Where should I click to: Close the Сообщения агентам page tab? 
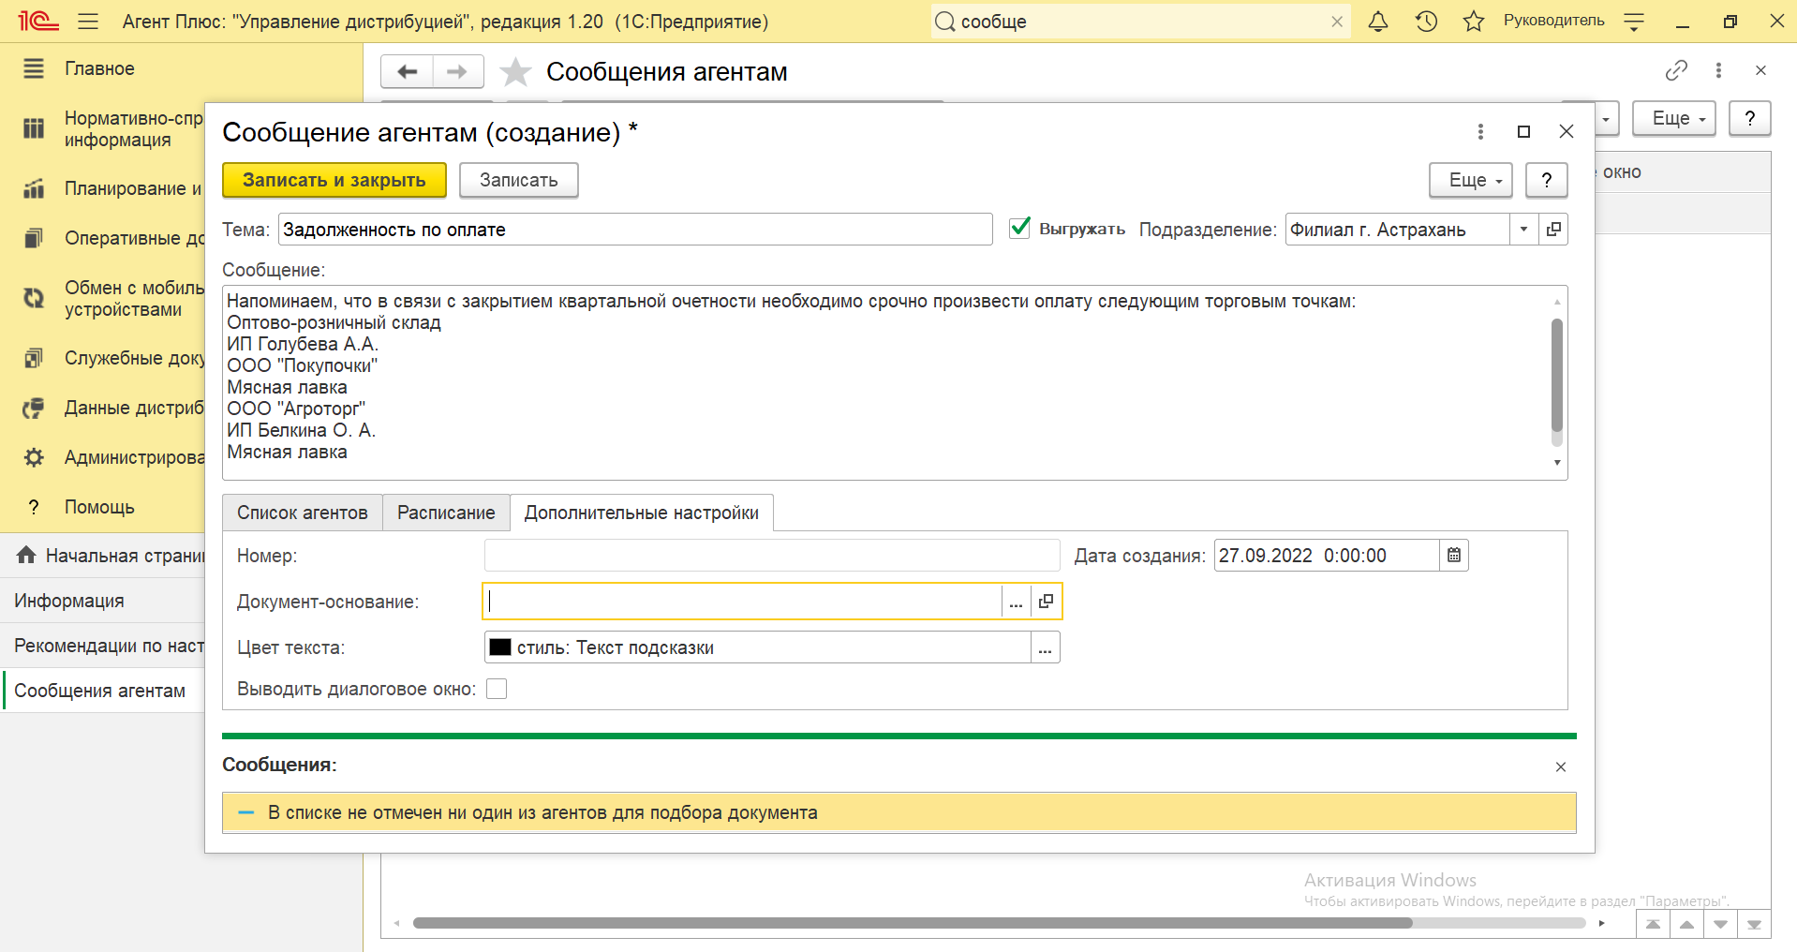click(1760, 70)
